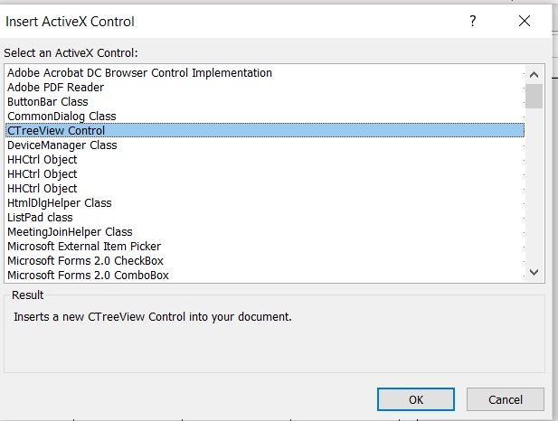The width and height of the screenshot is (558, 421).
Task: Pick the MeetingJoinHelper Class control
Action: (70, 232)
